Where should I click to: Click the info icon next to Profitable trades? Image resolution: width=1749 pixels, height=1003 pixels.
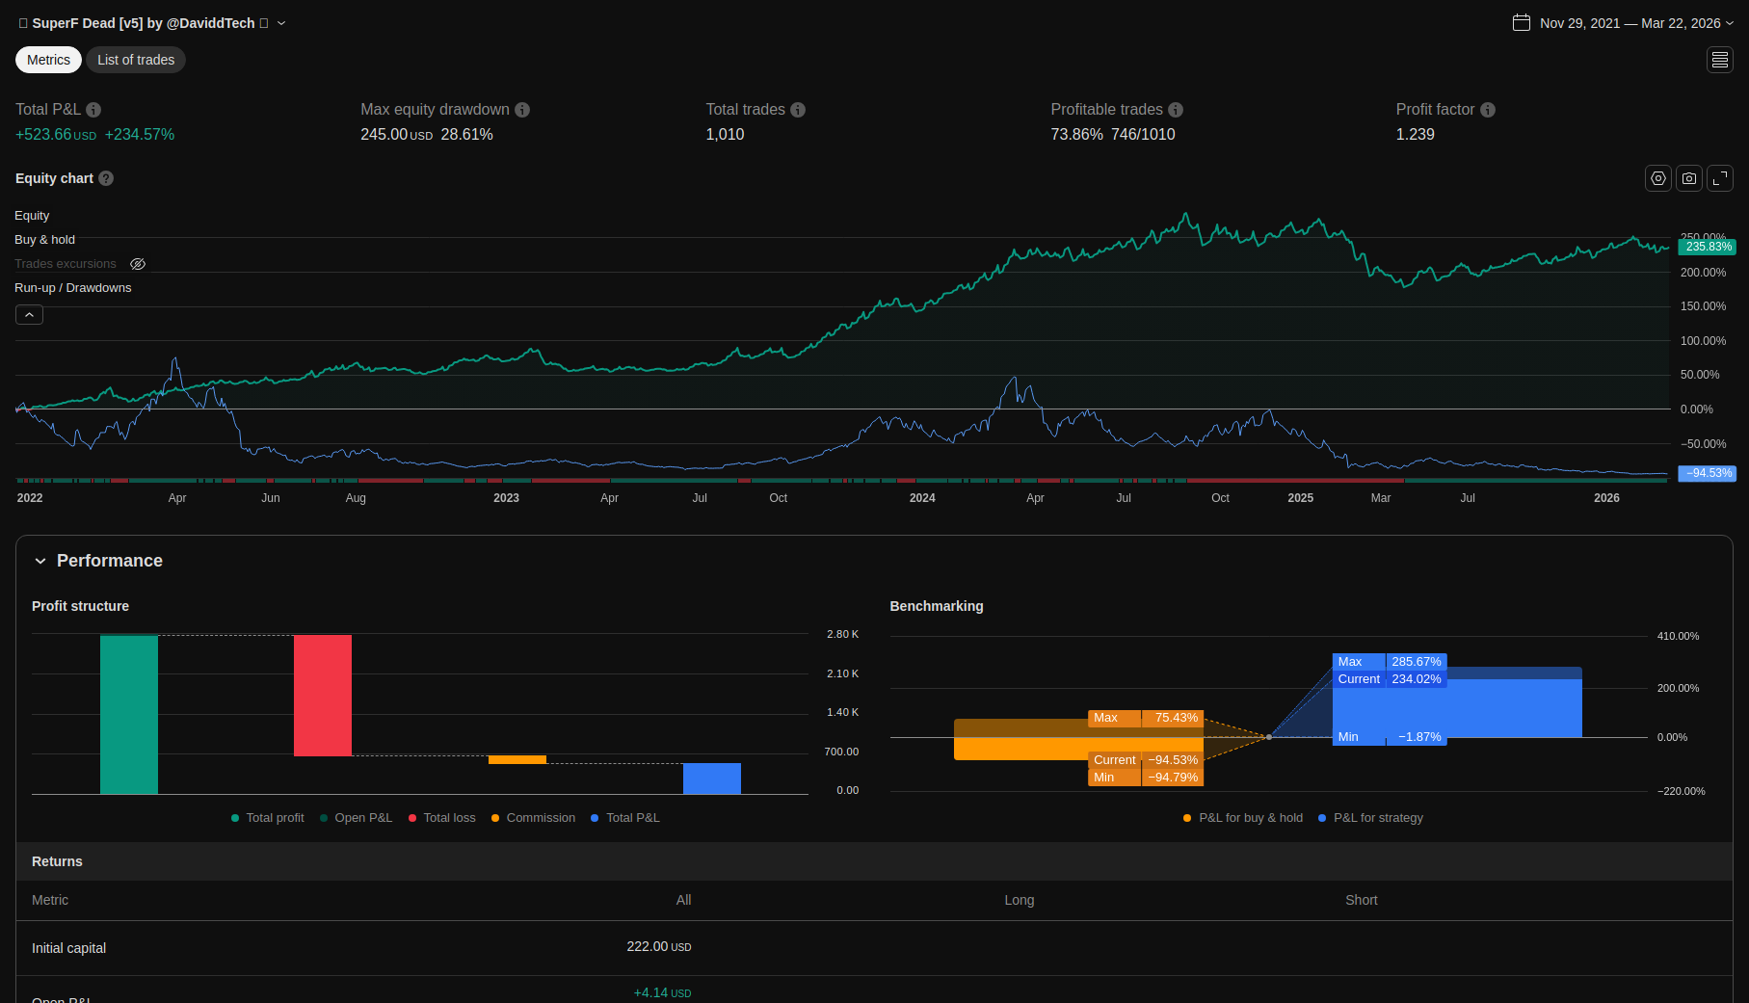pyautogui.click(x=1176, y=110)
